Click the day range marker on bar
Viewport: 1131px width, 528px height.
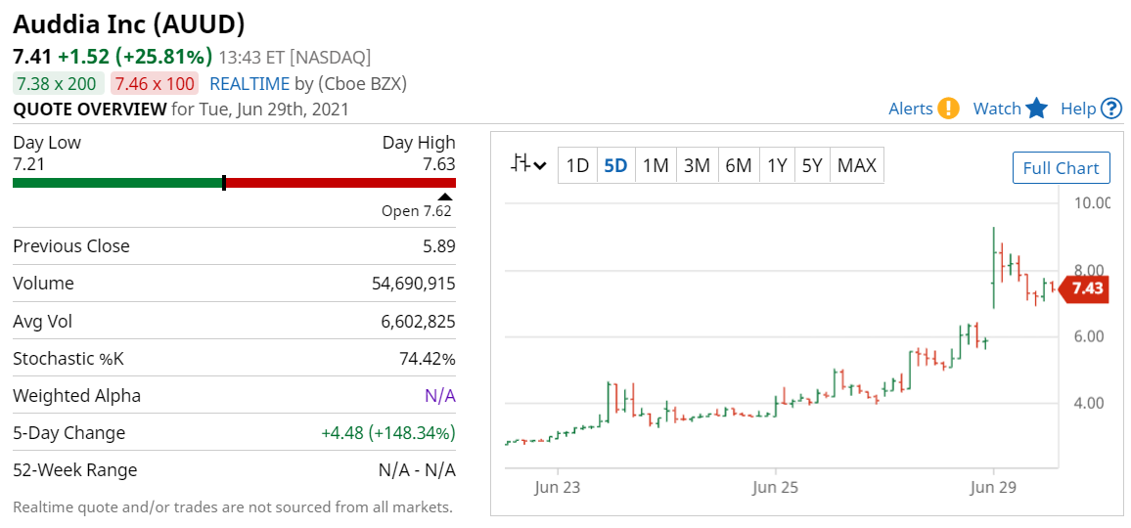tap(224, 183)
